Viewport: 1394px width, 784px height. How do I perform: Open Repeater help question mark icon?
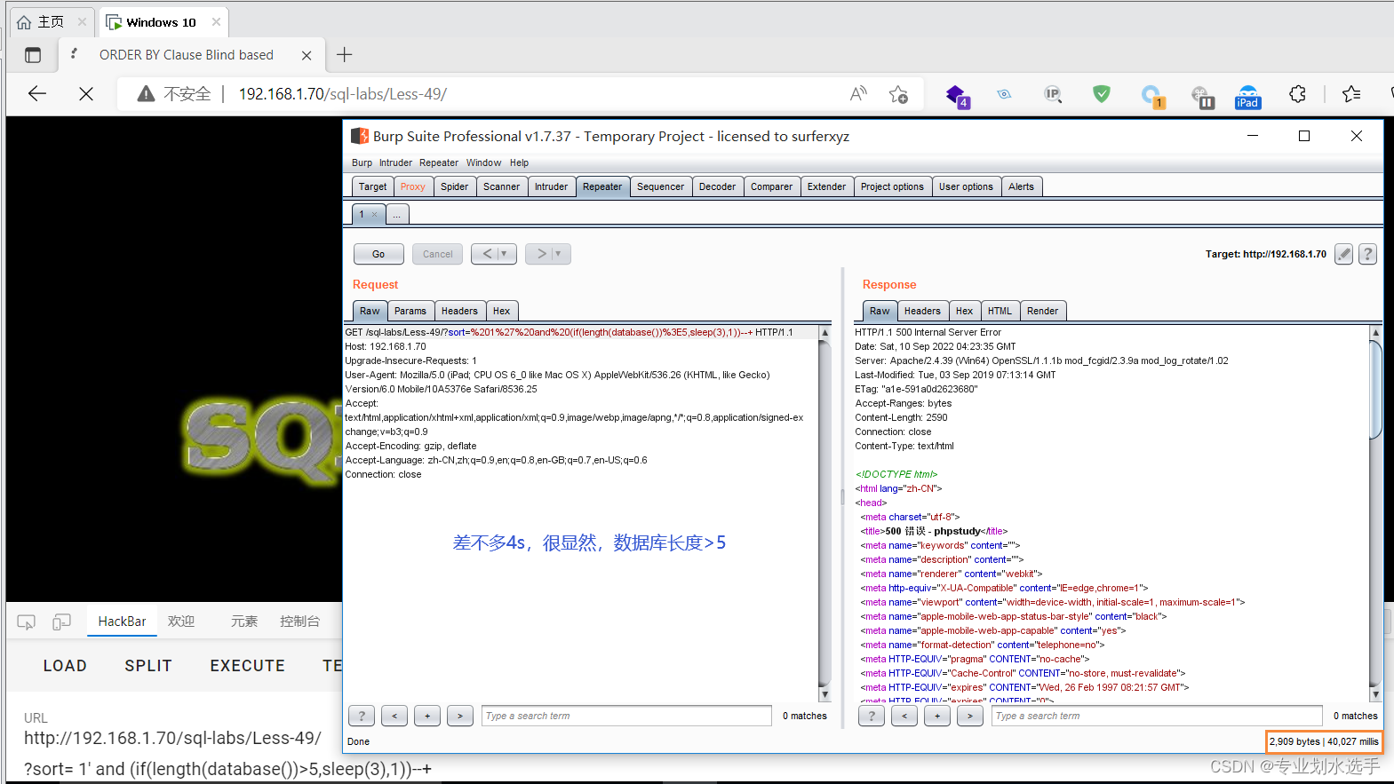point(1368,254)
